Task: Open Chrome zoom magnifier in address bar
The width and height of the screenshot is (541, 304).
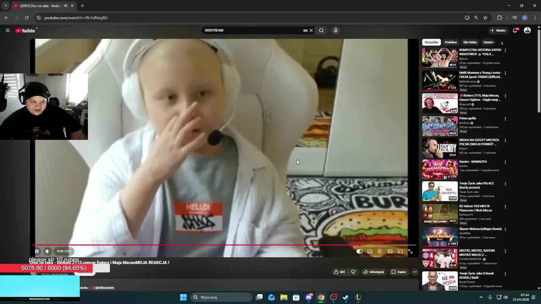Action: coord(476,18)
